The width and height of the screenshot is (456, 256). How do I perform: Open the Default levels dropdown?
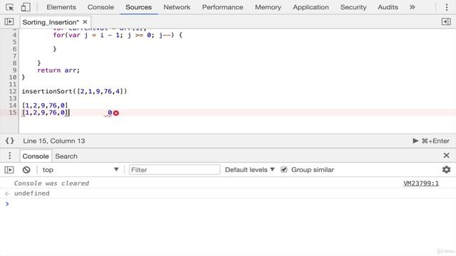coord(250,170)
